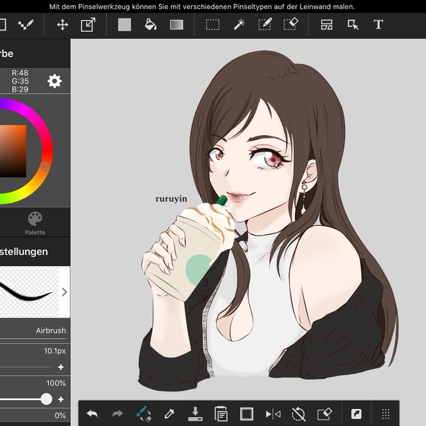Increase opacity with plus button

[61, 399]
